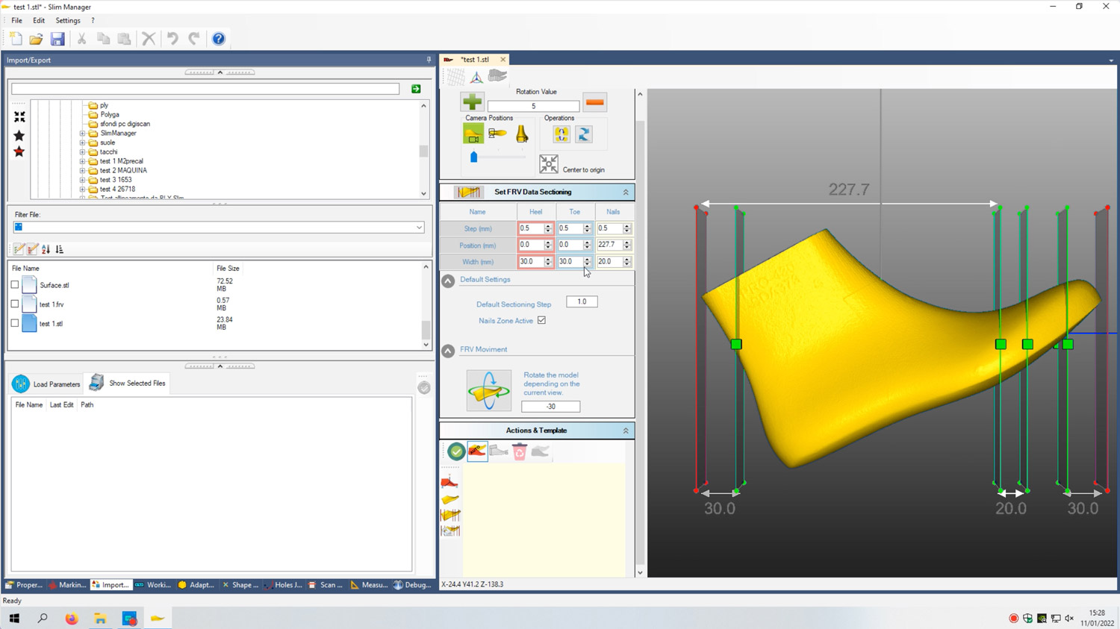Screen dimensions: 1120x629
Task: Click the Undo arrow icon
Action: [x=172, y=39]
